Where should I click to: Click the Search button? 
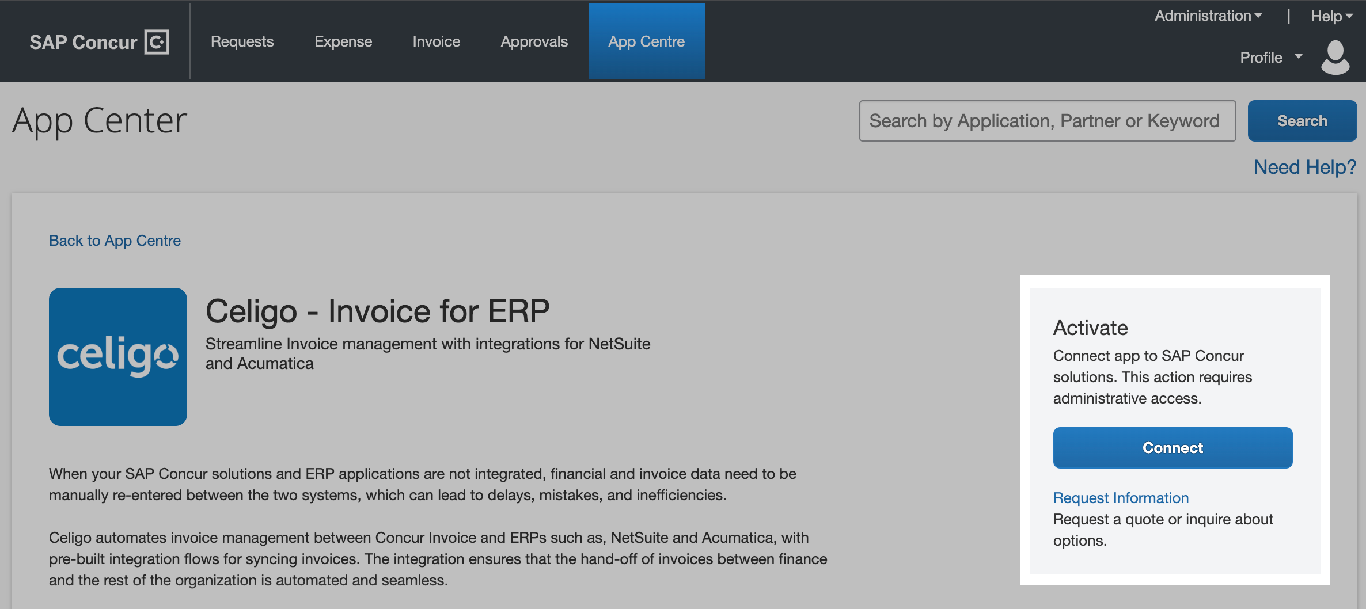(1302, 121)
